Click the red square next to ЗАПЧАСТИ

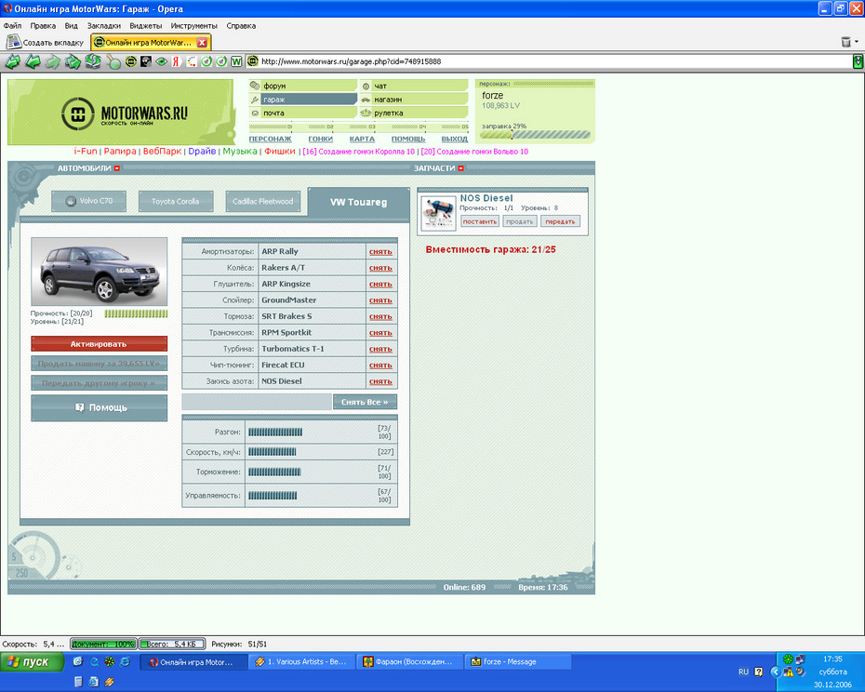(461, 168)
